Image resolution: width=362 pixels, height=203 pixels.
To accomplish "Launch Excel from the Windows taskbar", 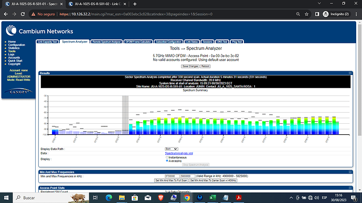I will point(212,198).
